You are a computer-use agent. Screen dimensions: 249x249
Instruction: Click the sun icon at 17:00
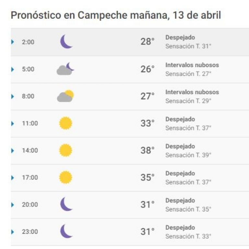tap(65, 177)
